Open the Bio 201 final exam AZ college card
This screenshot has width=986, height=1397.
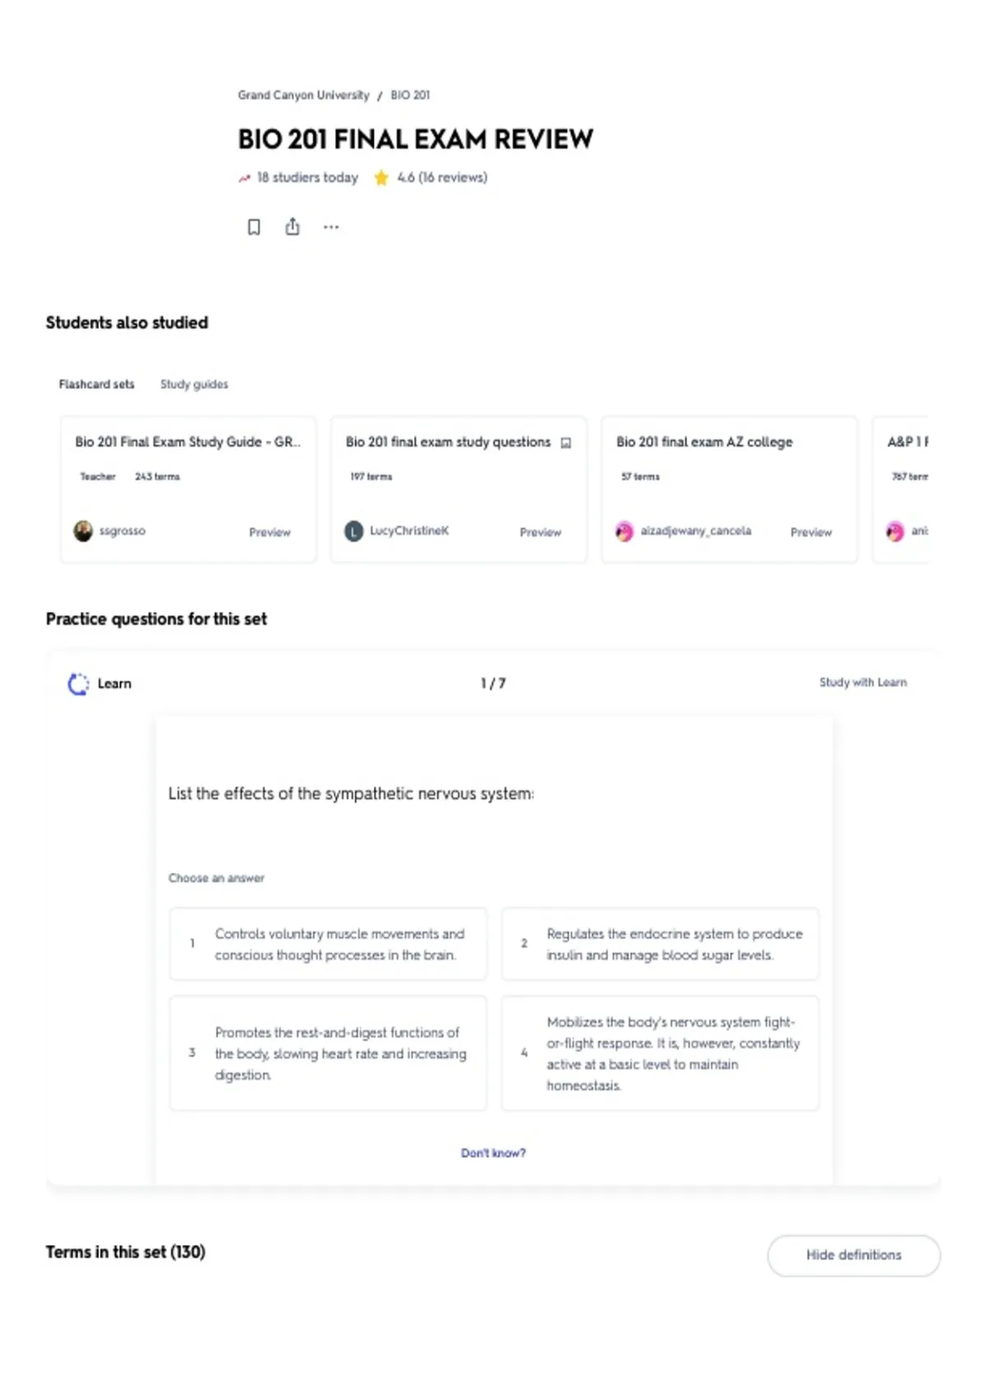(x=729, y=489)
